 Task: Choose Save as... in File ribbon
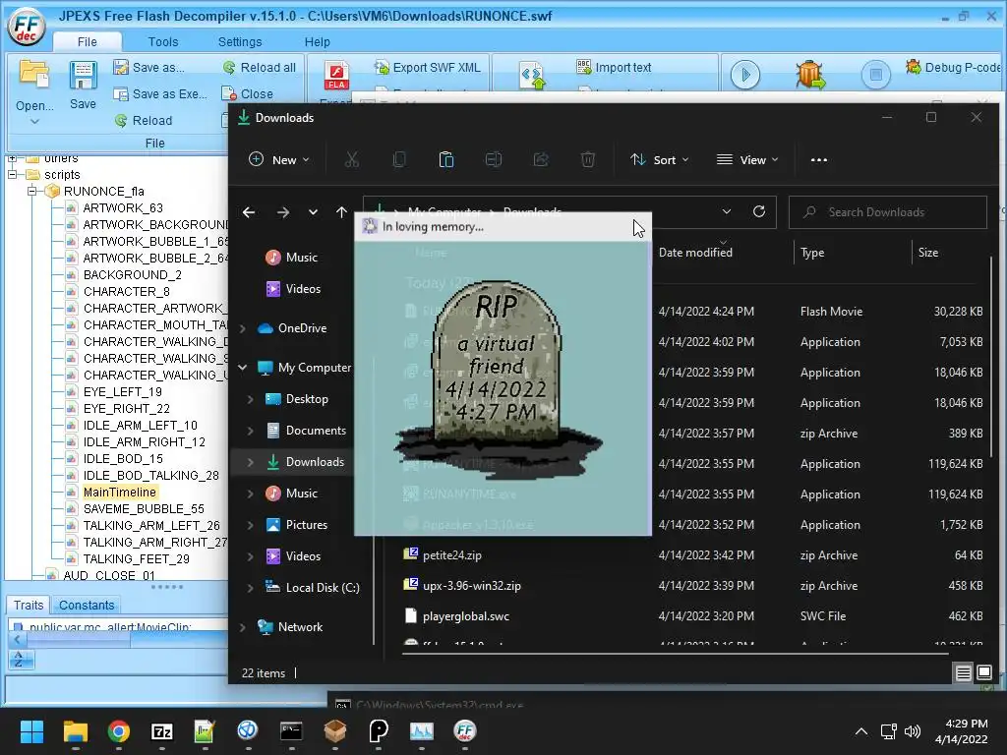(x=149, y=68)
